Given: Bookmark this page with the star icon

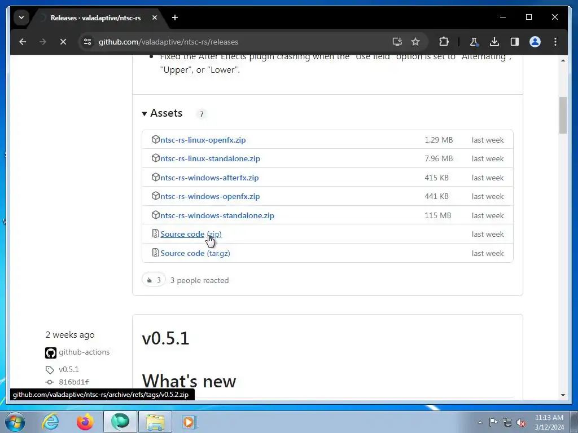Looking at the screenshot, I should click(415, 42).
